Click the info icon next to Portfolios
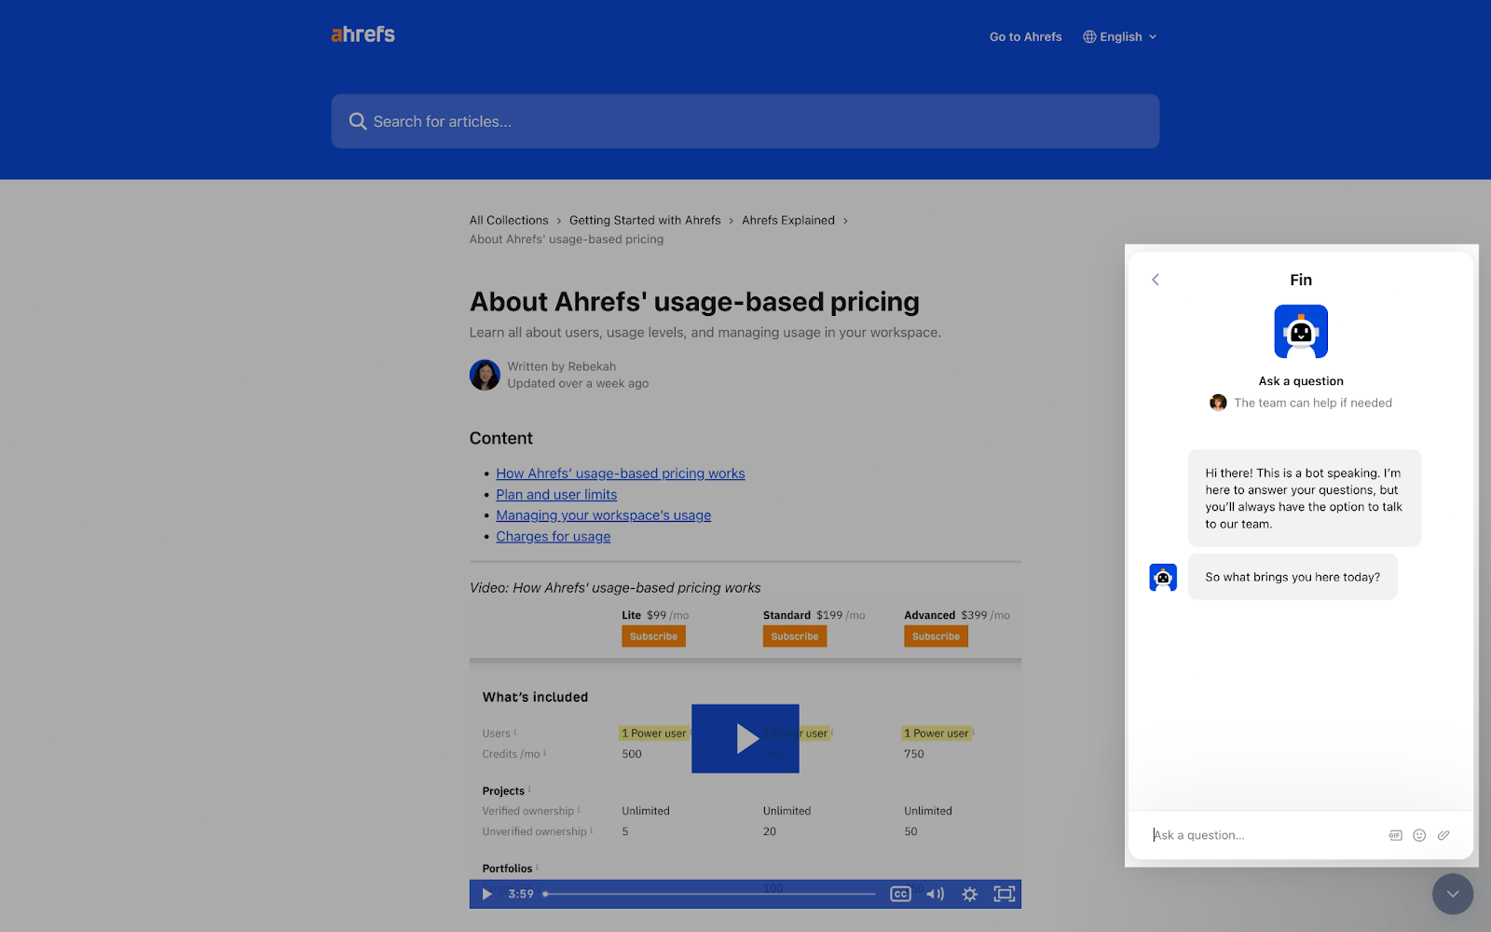Viewport: 1491px width, 932px height. 538,868
